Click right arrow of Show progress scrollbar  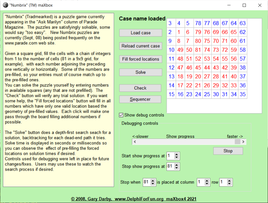point(243,142)
